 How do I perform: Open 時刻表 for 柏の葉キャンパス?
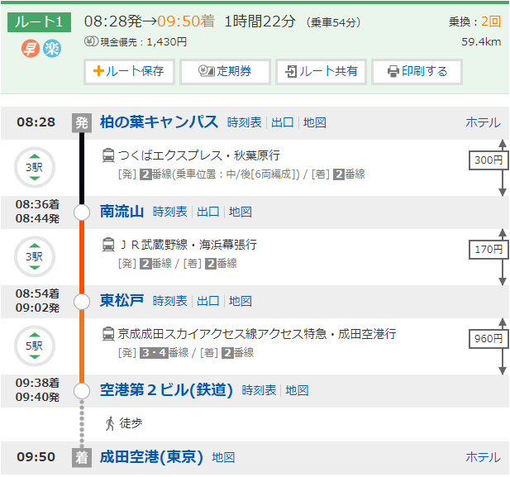(245, 122)
